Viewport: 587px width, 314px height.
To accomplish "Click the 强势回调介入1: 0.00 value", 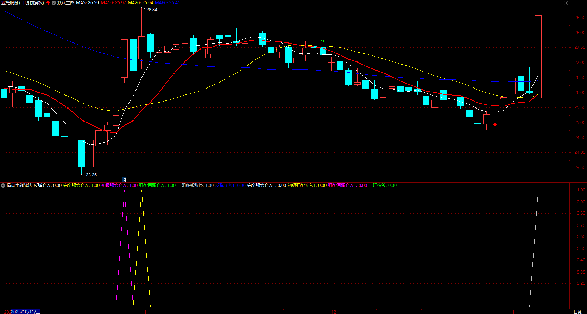I will pyautogui.click(x=348, y=185).
